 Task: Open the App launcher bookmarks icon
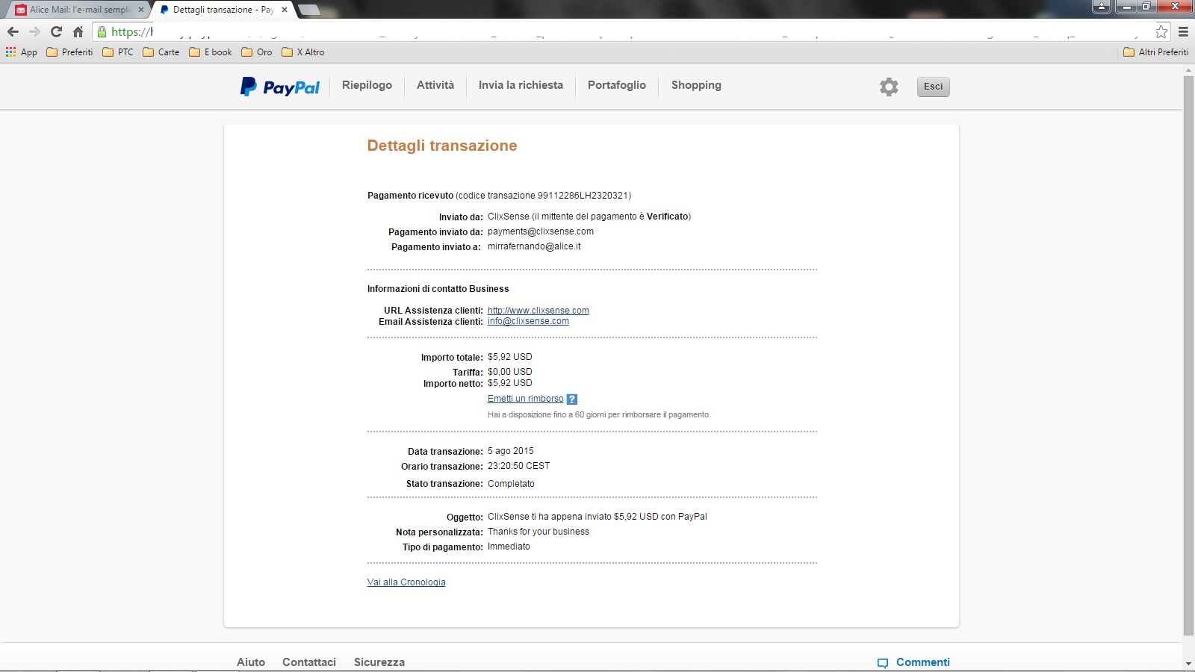(x=10, y=52)
